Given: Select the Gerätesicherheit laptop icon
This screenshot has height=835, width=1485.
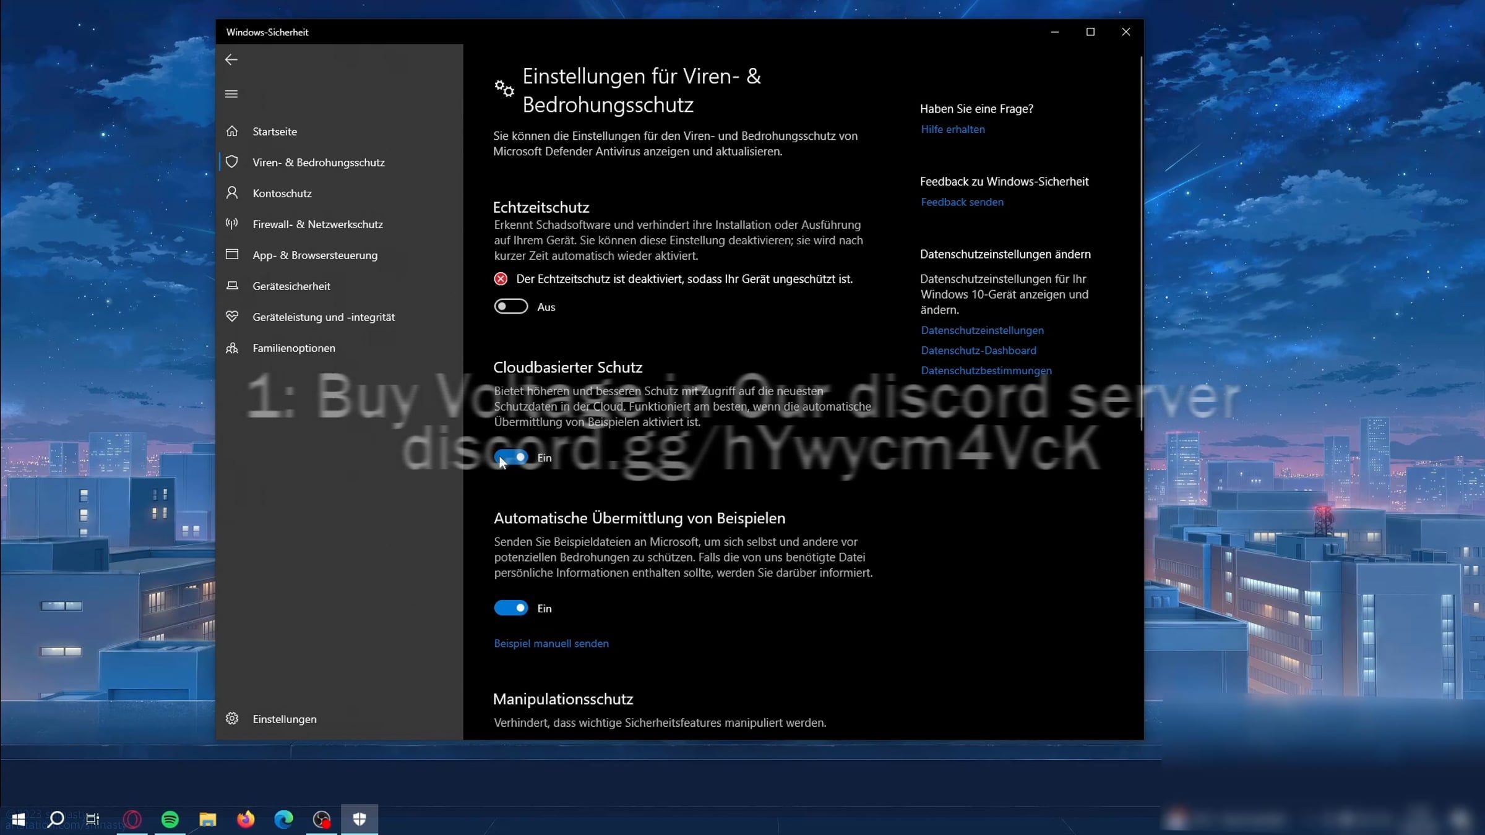Looking at the screenshot, I should [232, 286].
